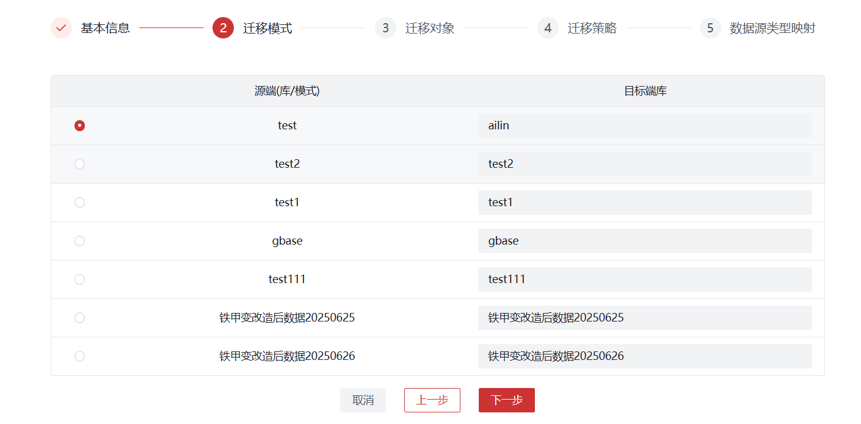Click the completed checkmark step icon
This screenshot has height=424, width=861.
(61, 28)
